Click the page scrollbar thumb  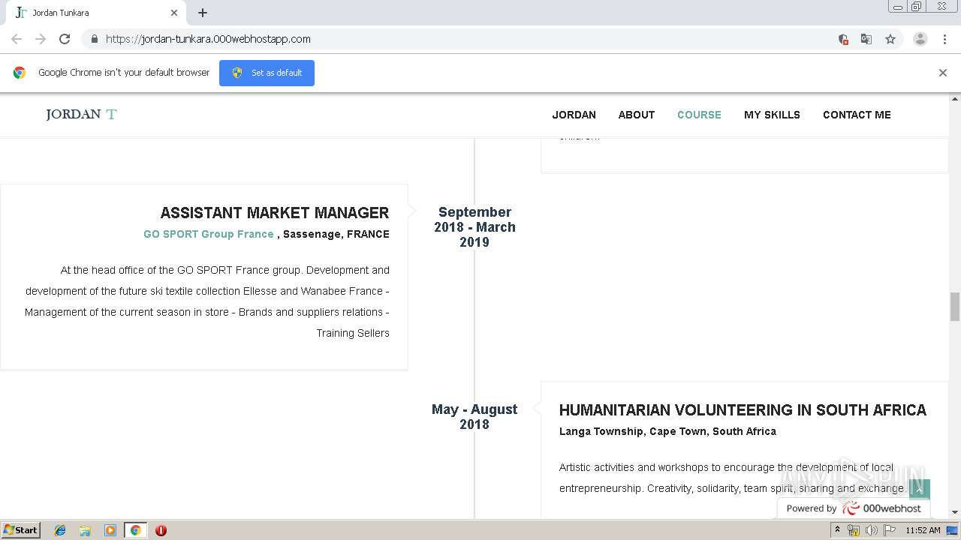coord(955,307)
